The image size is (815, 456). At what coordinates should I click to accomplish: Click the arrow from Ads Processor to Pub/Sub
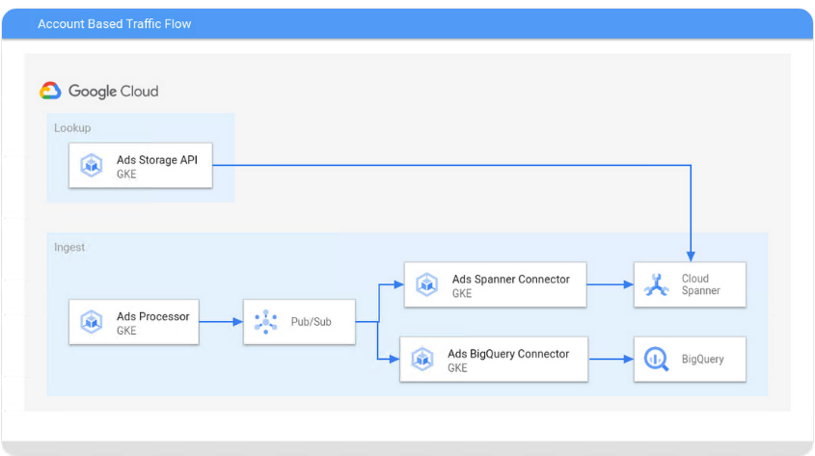[221, 322]
